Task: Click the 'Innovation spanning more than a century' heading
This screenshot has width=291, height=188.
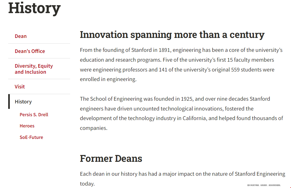Action: click(172, 35)
